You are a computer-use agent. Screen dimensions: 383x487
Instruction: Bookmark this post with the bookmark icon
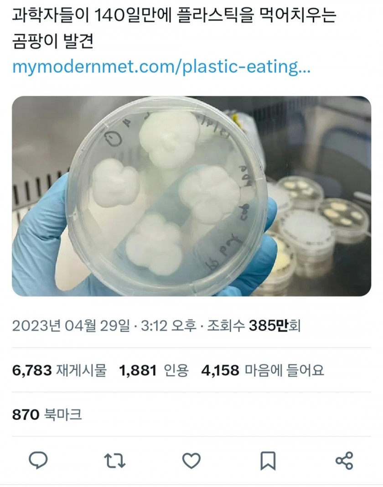[268, 461]
